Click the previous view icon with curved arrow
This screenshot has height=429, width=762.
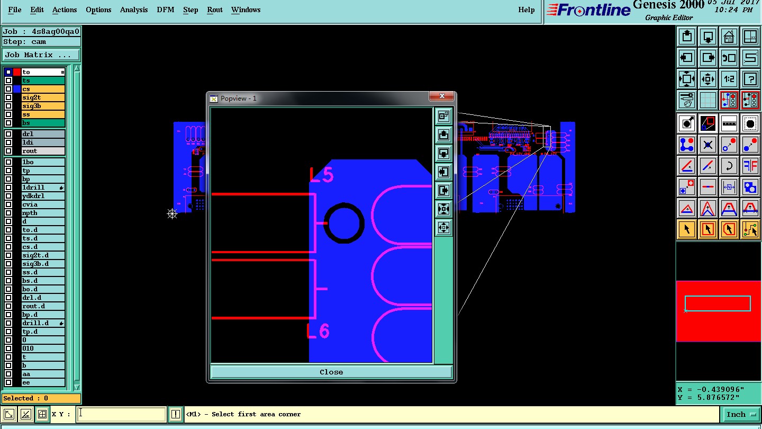729,58
